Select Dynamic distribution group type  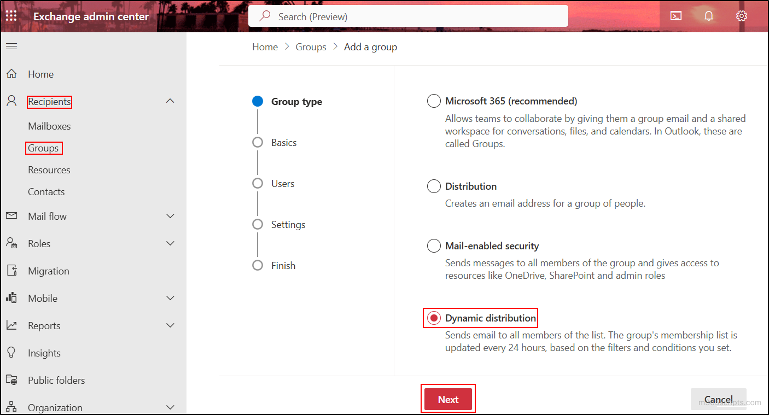click(434, 318)
